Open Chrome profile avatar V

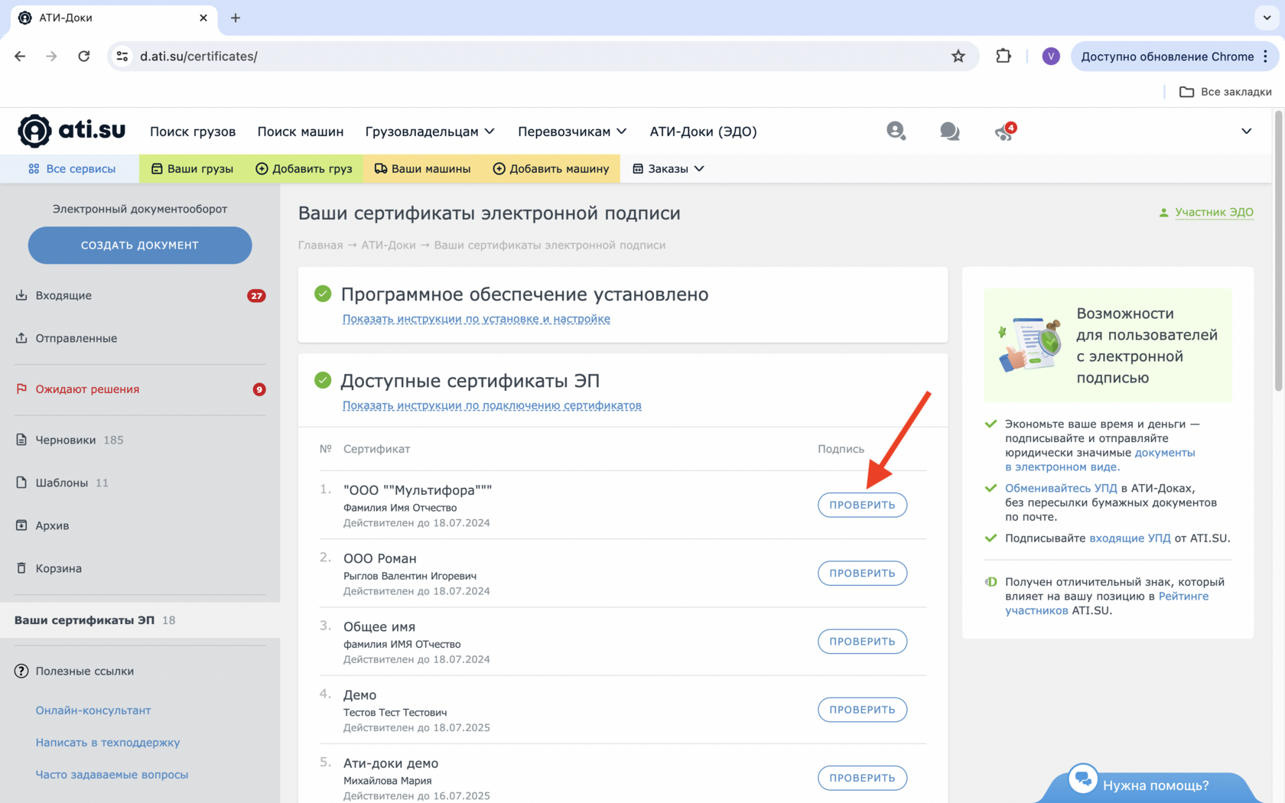coord(1050,56)
